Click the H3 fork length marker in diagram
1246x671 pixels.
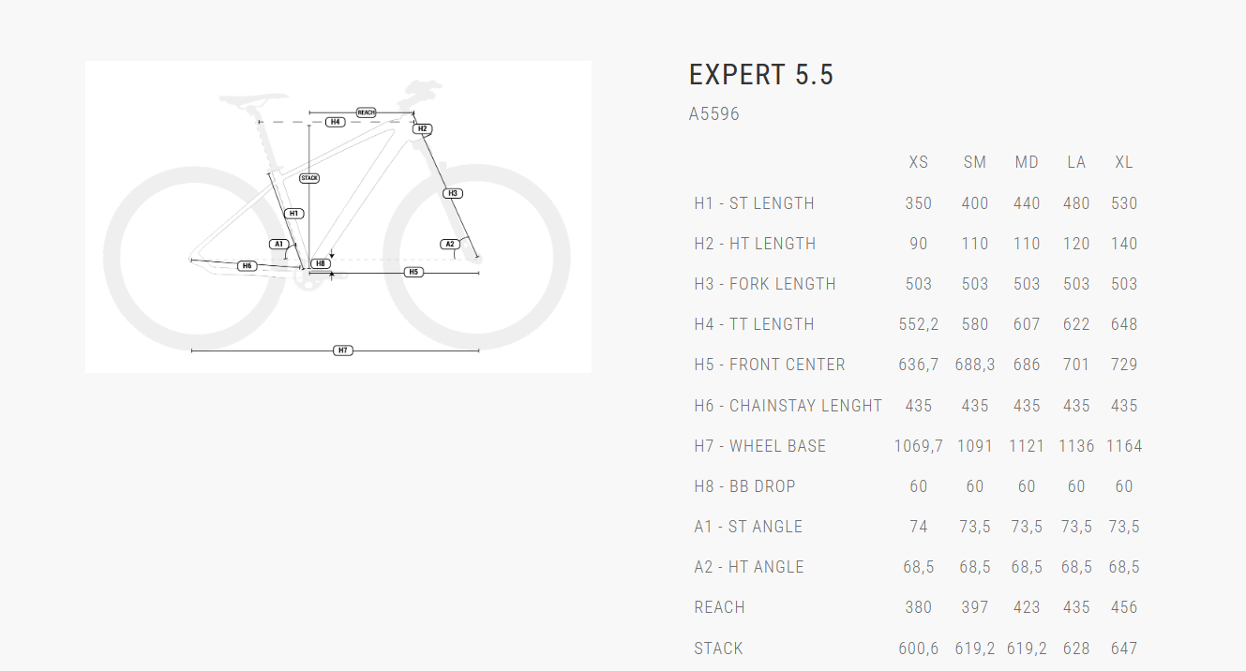pyautogui.click(x=453, y=193)
